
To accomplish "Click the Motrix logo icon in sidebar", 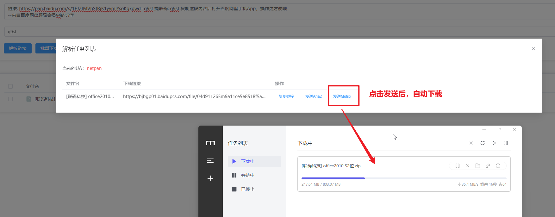I will (x=210, y=143).
